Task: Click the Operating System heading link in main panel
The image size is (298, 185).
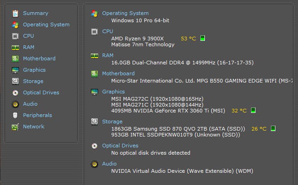Action: [125, 13]
